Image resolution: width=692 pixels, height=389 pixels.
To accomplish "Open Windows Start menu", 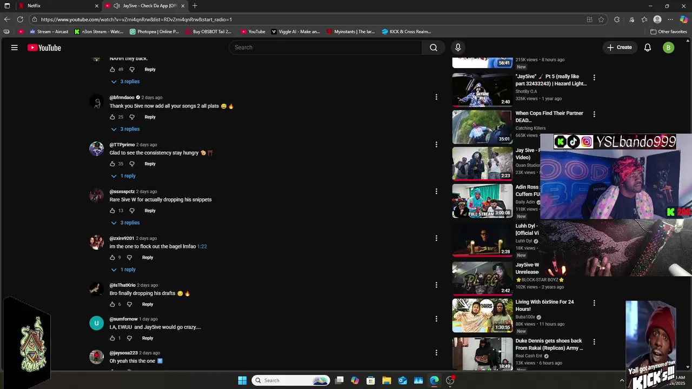I will [242, 380].
